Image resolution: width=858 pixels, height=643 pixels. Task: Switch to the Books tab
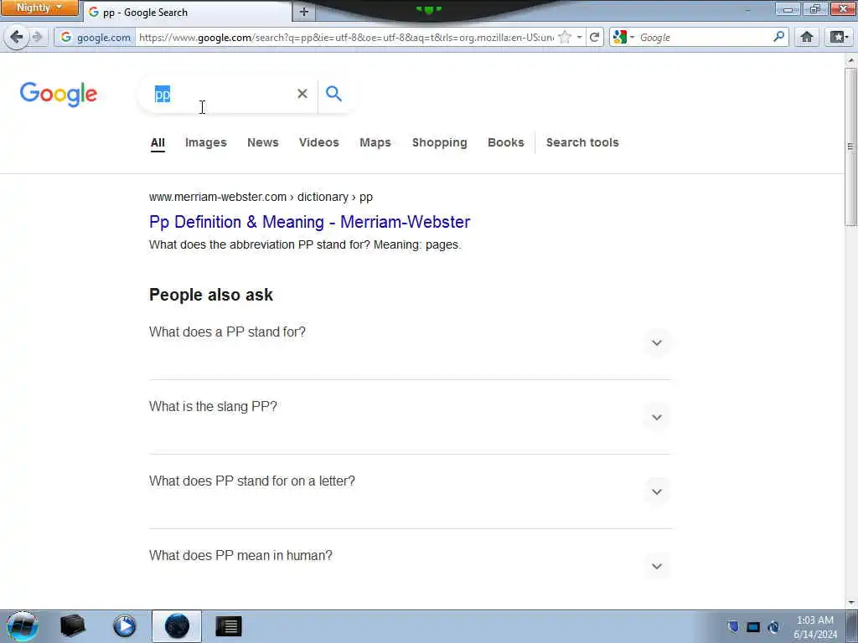(x=505, y=142)
